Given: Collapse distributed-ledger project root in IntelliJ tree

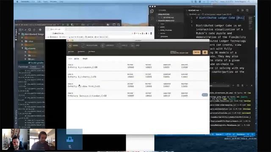Looking at the screenshot, I should coord(19,34).
